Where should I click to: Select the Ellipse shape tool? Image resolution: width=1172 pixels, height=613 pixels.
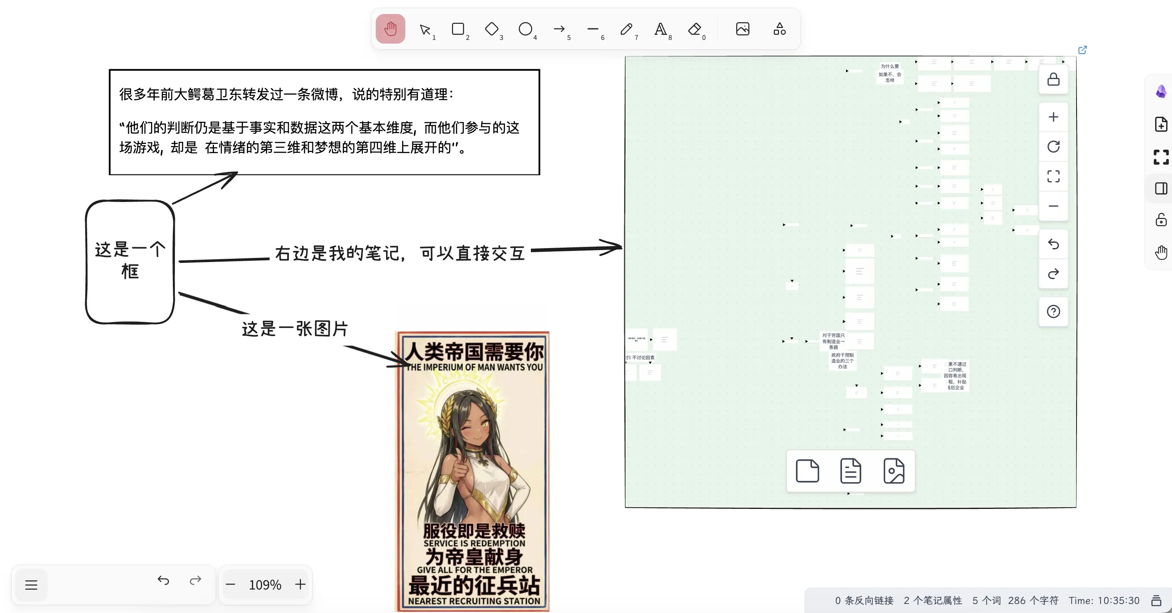(x=525, y=29)
